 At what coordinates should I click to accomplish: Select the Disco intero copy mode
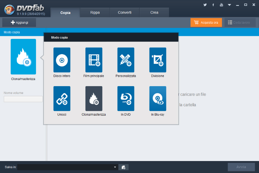(62, 60)
